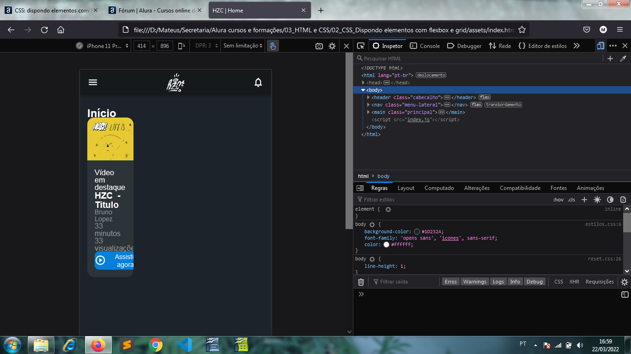Toggle :hov pseudo-class panel
The height and width of the screenshot is (354, 631).
(558, 200)
